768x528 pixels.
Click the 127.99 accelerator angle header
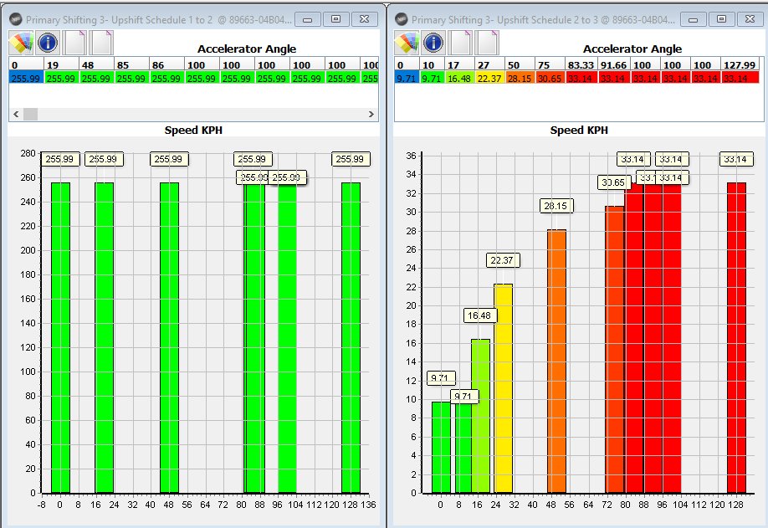tap(739, 64)
